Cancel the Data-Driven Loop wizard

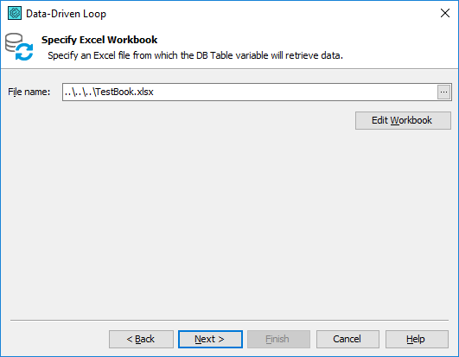coord(347,339)
